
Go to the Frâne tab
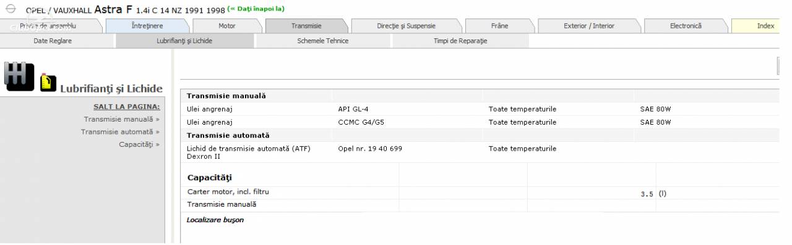pyautogui.click(x=499, y=25)
